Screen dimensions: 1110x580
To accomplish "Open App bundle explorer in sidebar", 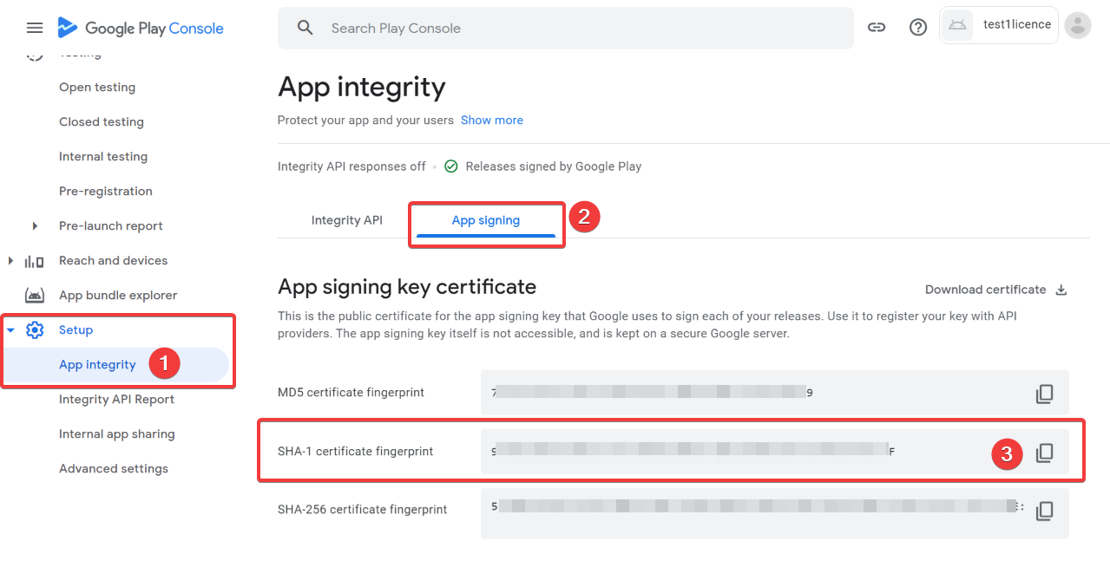I will 117,296.
